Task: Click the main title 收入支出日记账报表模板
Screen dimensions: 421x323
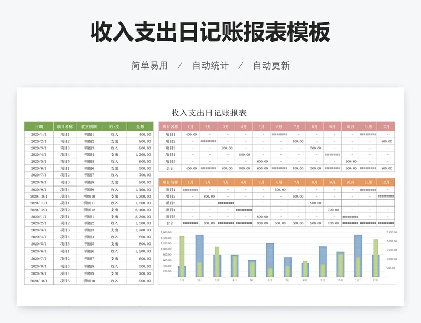Action: pos(210,32)
